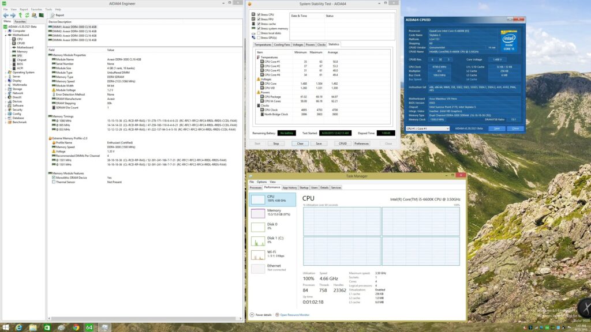Open Tools menu in AIDA64 Engineer
The image size is (591, 332).
[x=48, y=9]
